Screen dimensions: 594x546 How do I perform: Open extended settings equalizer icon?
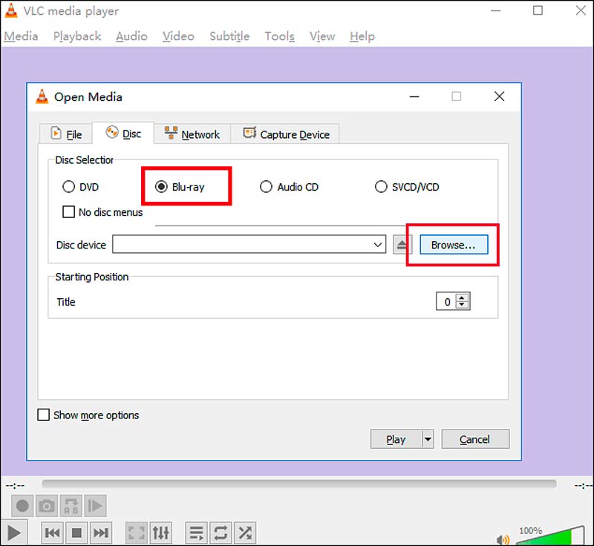161,532
